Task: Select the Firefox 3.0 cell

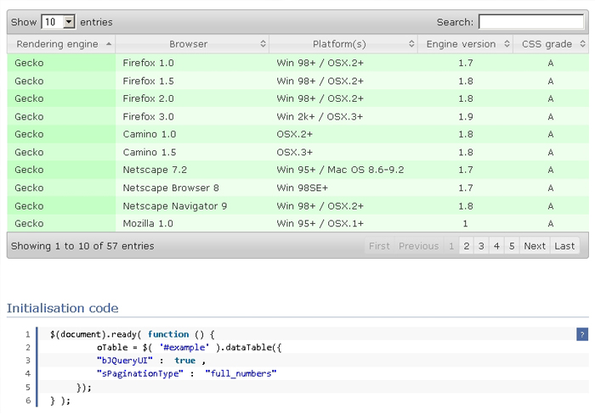Action: 192,116
